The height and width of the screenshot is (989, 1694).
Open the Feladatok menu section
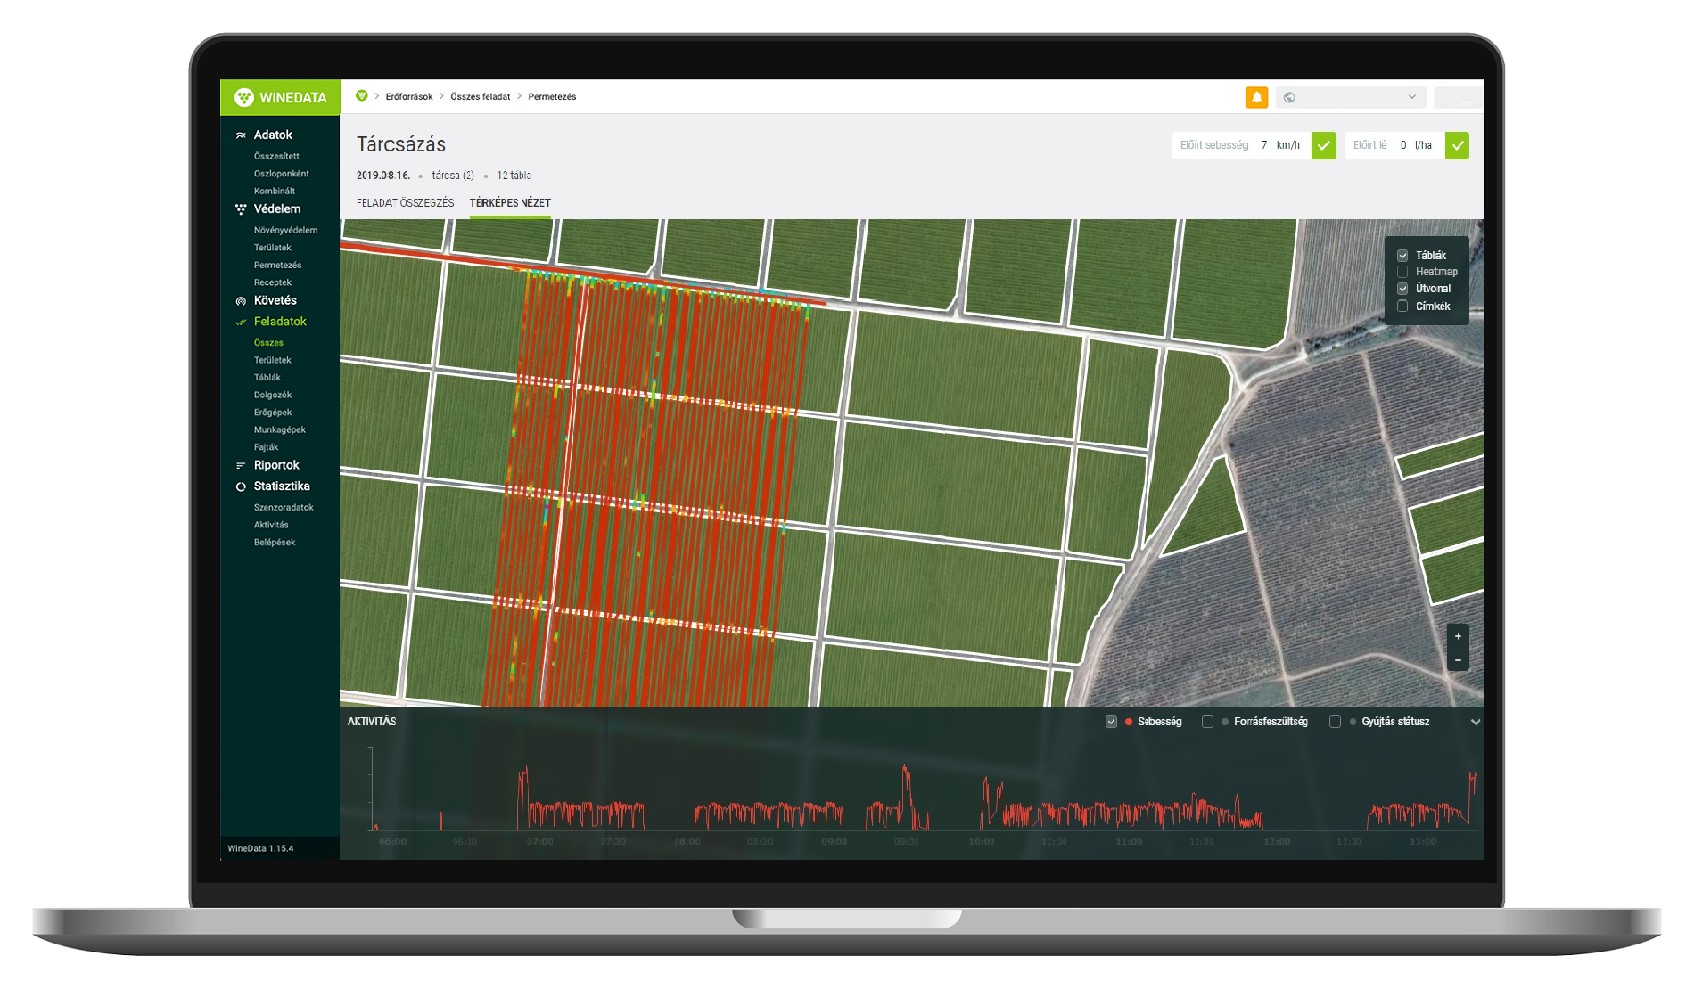point(280,322)
